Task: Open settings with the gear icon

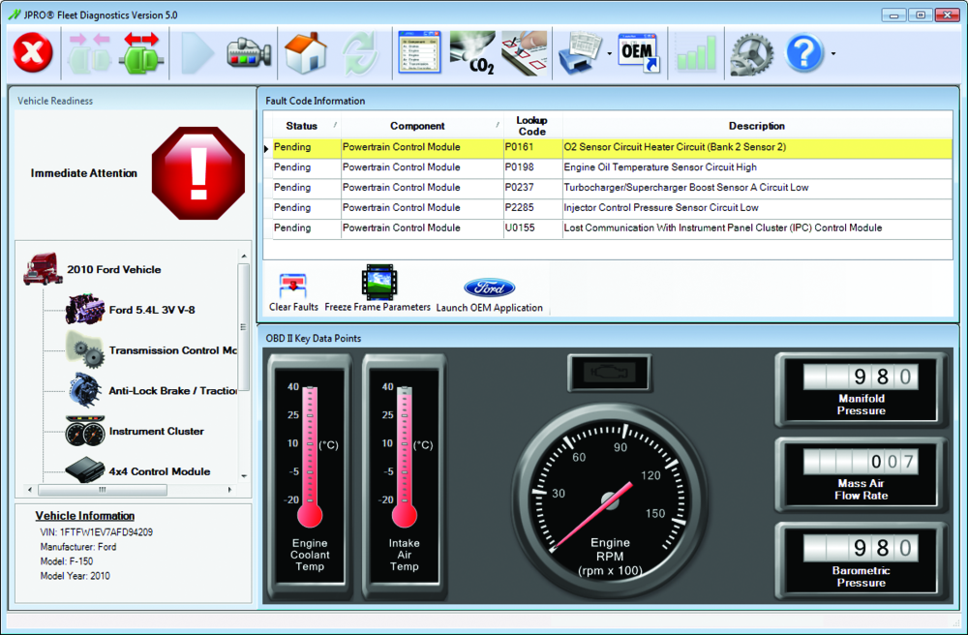Action: pos(751,52)
